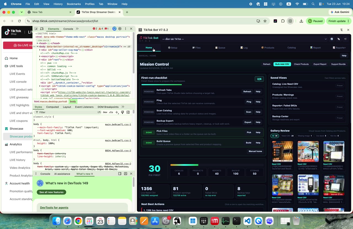Select the Not live 0 gallery filter
353x229 pixels.
pyautogui.click(x=335, y=136)
